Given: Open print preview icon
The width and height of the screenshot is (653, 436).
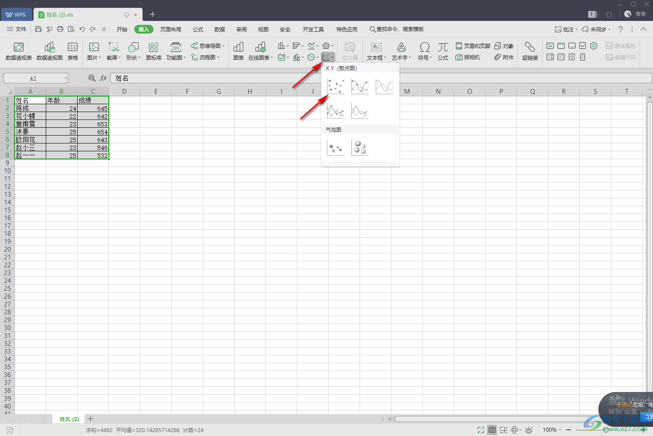Looking at the screenshot, I should (71, 29).
